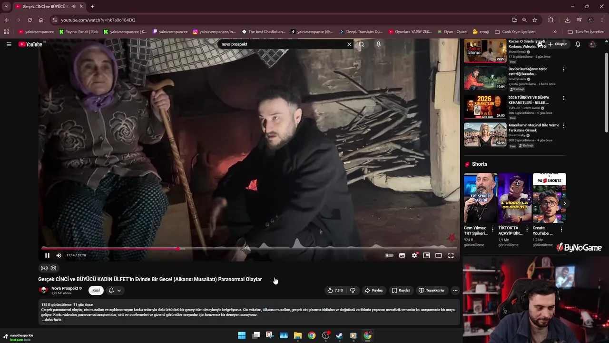Open the Chrome downloads icon
The image size is (609, 343).
tap(568, 20)
